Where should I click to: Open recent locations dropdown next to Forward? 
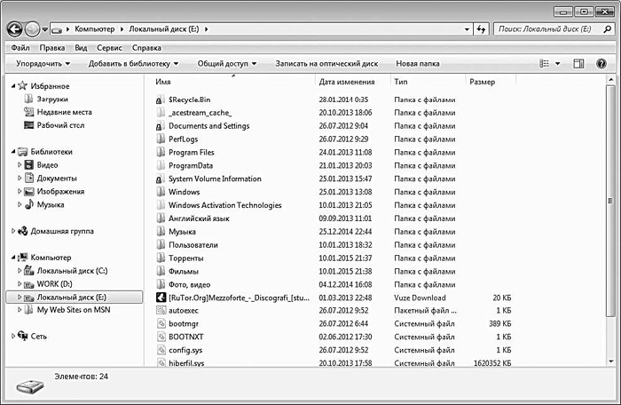[x=44, y=29]
